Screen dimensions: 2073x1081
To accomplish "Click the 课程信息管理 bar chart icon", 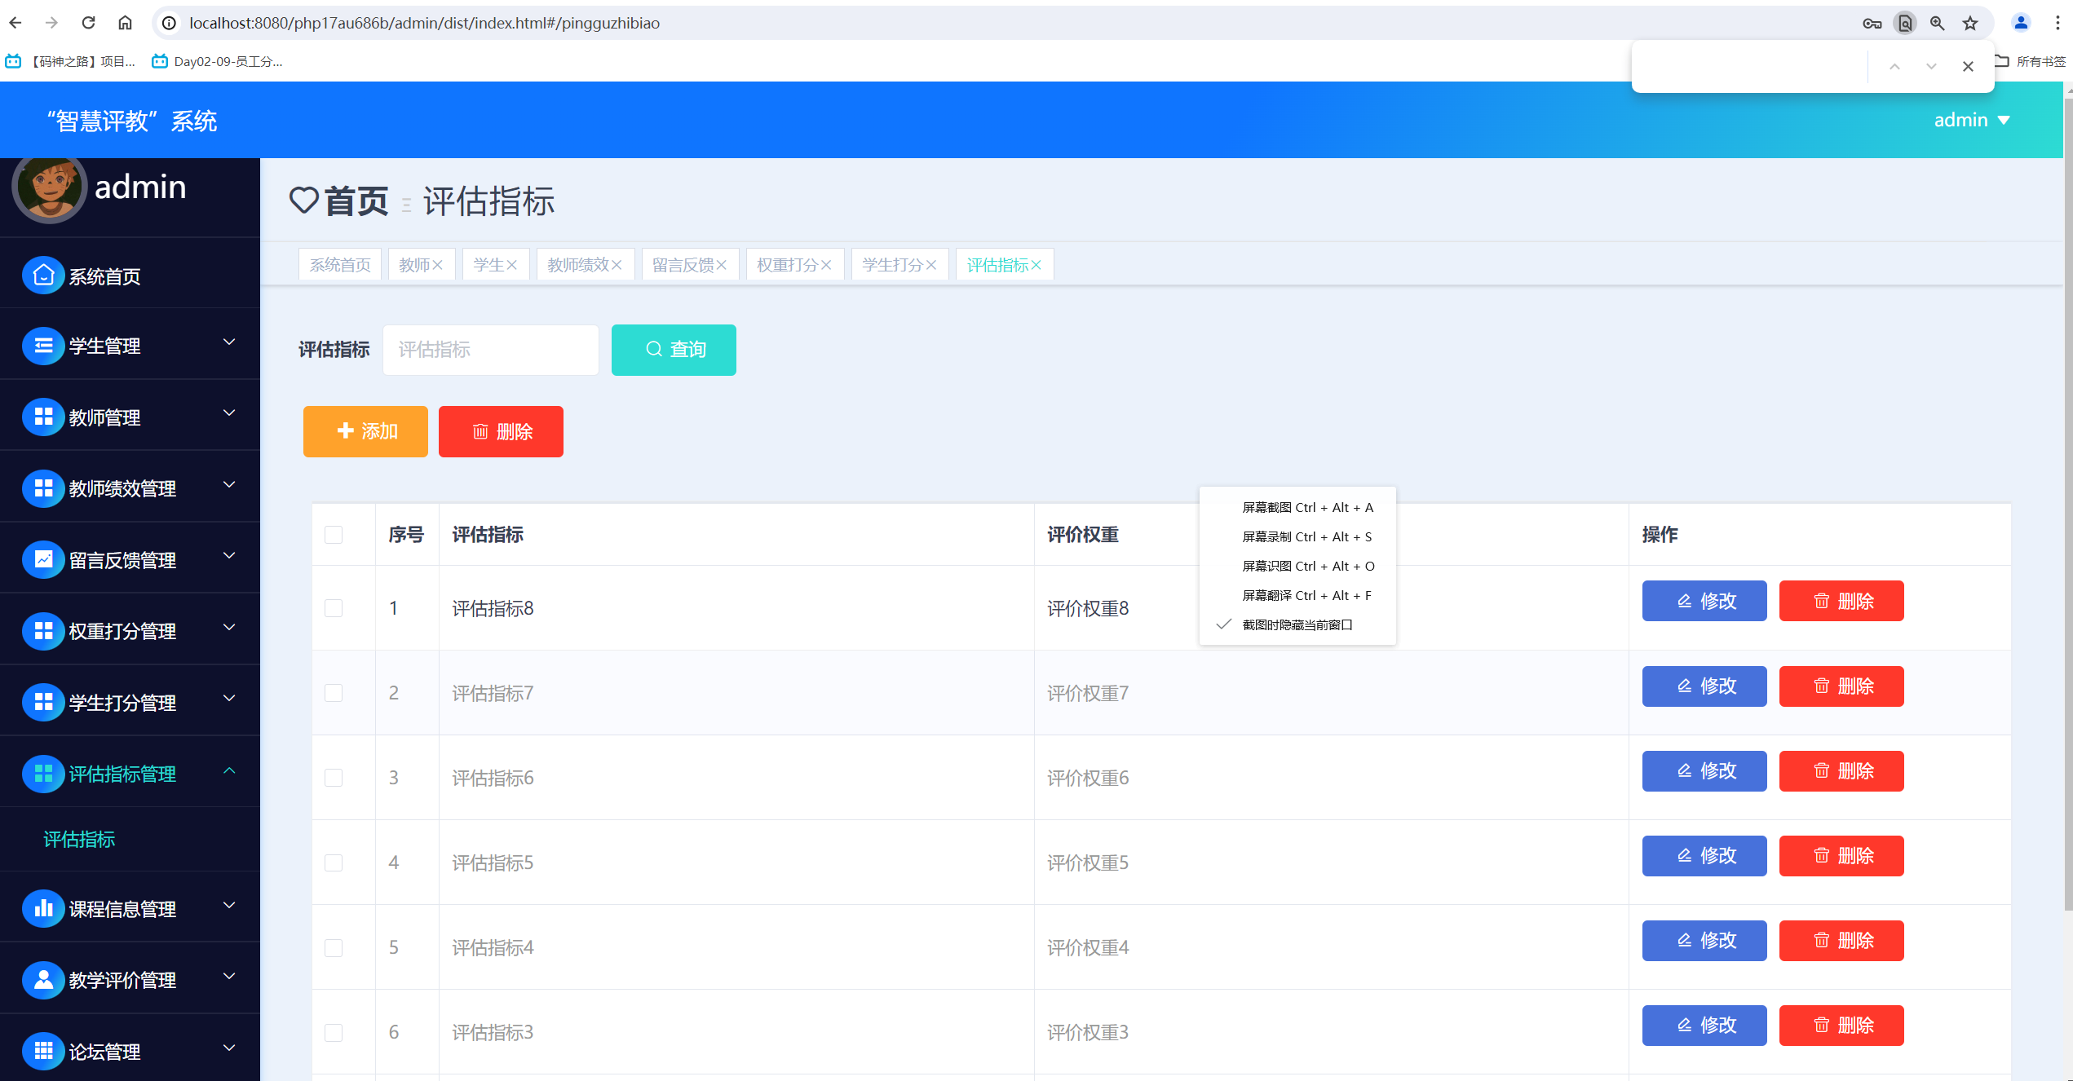I will [43, 908].
